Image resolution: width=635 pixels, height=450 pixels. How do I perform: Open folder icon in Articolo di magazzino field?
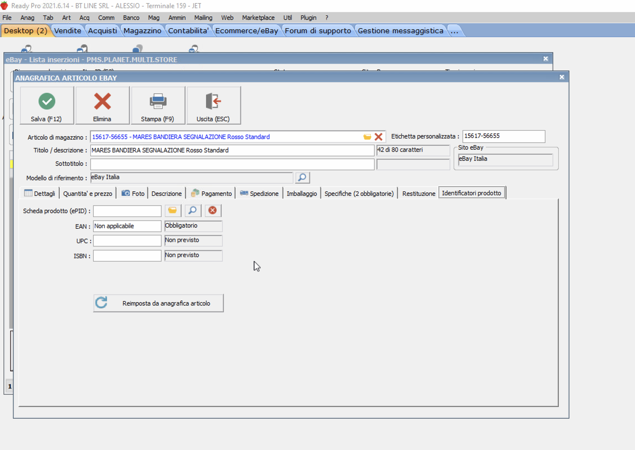[x=367, y=137]
